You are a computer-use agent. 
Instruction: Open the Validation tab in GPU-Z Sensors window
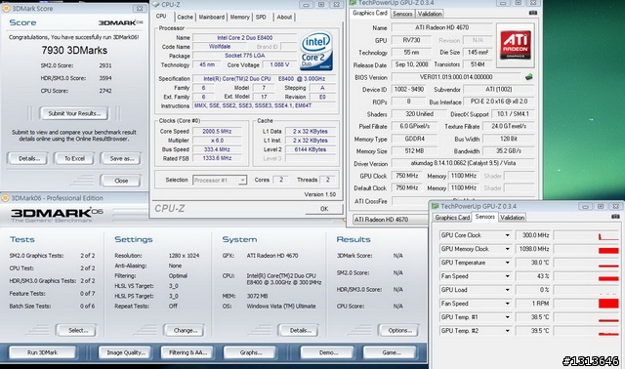[512, 218]
